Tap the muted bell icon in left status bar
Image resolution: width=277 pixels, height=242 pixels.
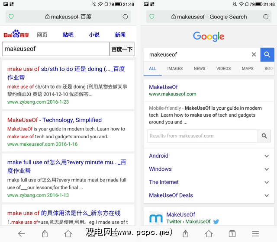[x=94, y=4]
